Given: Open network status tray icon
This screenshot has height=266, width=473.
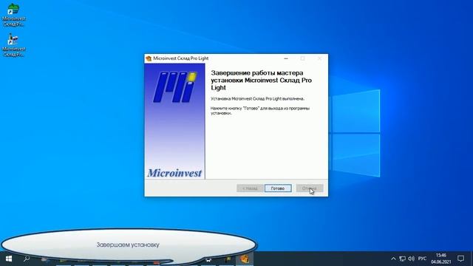Looking at the screenshot, I should pyautogui.click(x=402, y=259).
